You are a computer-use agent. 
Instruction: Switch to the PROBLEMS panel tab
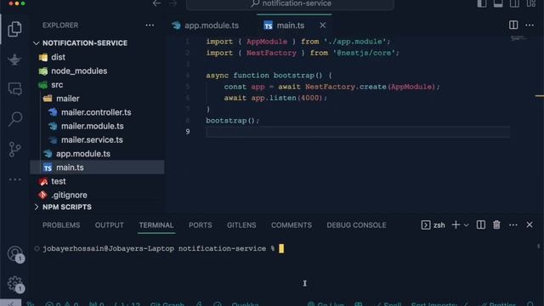tap(61, 225)
